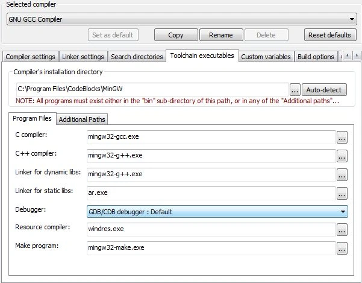Select the Program Files sub-tab
Image resolution: width=362 pixels, height=283 pixels.
coord(32,118)
